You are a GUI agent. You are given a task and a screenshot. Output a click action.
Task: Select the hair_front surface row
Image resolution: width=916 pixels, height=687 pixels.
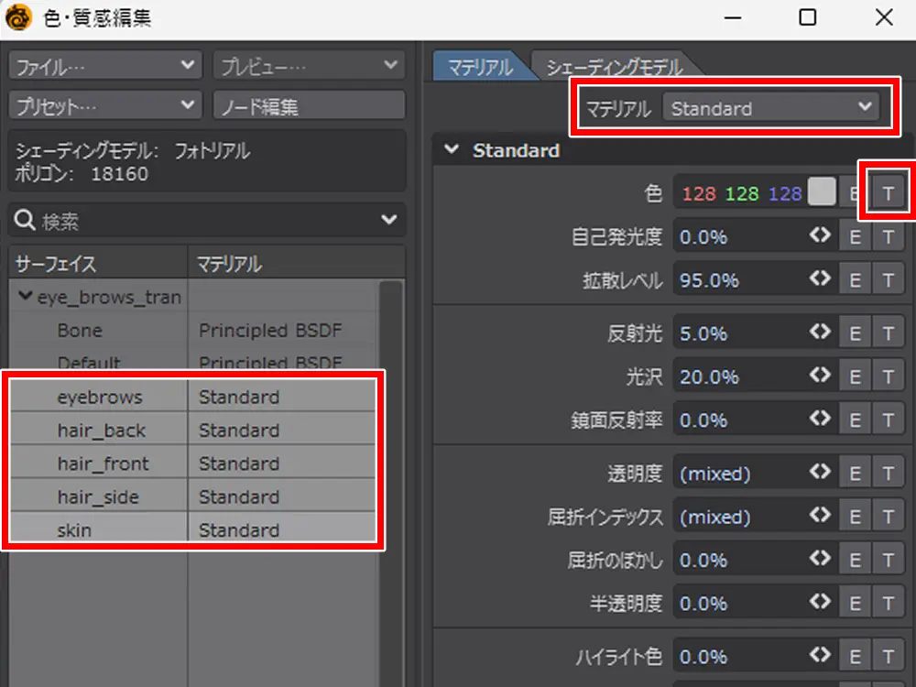pyautogui.click(x=103, y=463)
